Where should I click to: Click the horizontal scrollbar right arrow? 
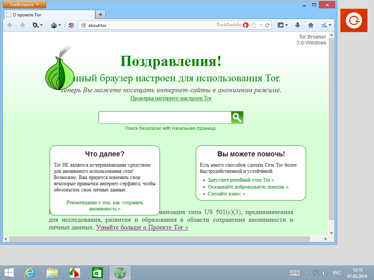(325, 239)
